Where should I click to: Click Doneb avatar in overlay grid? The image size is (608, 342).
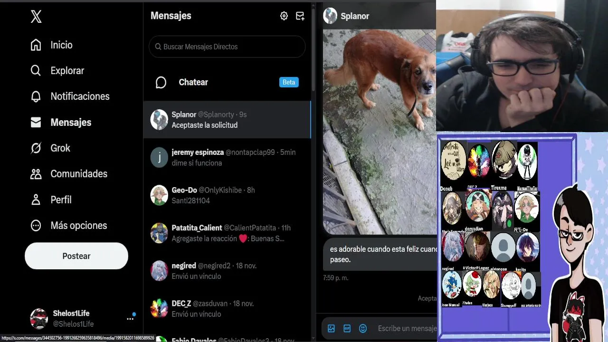[454, 161]
